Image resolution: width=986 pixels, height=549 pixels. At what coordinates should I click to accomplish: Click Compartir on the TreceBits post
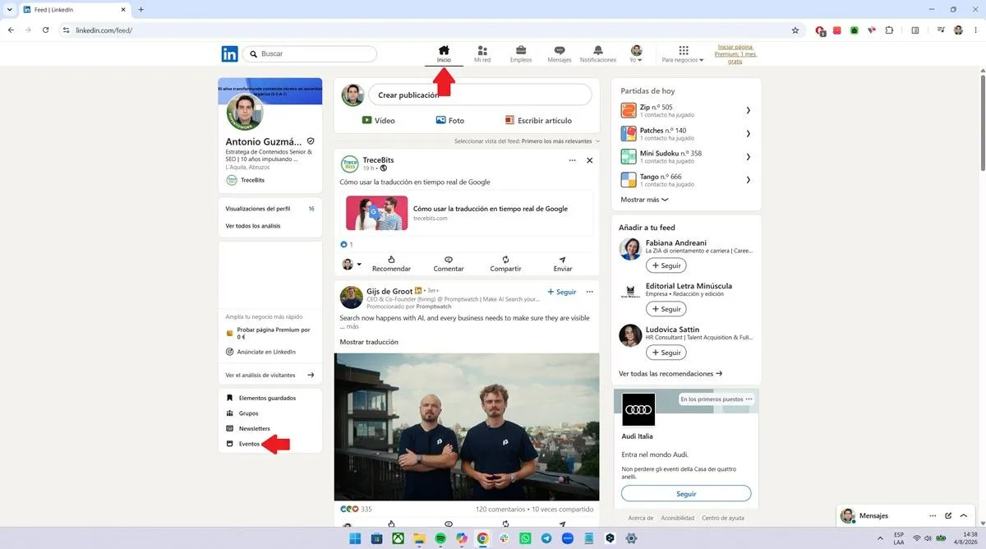505,264
